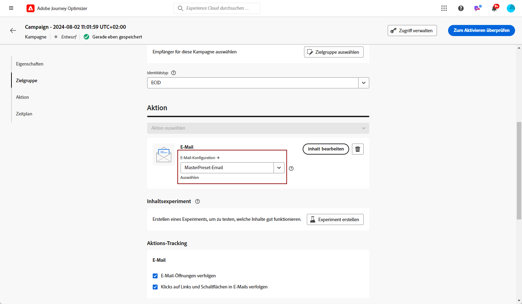This screenshot has height=304, width=522.
Task: Go back using the arrow icon
Action: point(13,31)
